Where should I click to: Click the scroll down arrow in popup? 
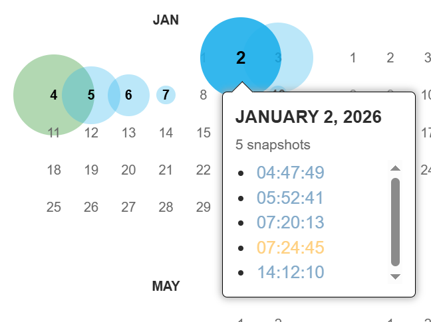click(395, 276)
